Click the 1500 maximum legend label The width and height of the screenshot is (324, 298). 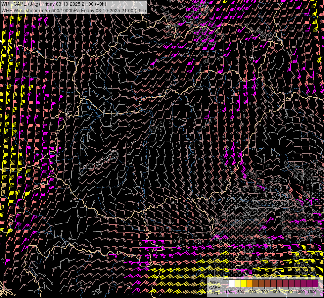click(312, 292)
